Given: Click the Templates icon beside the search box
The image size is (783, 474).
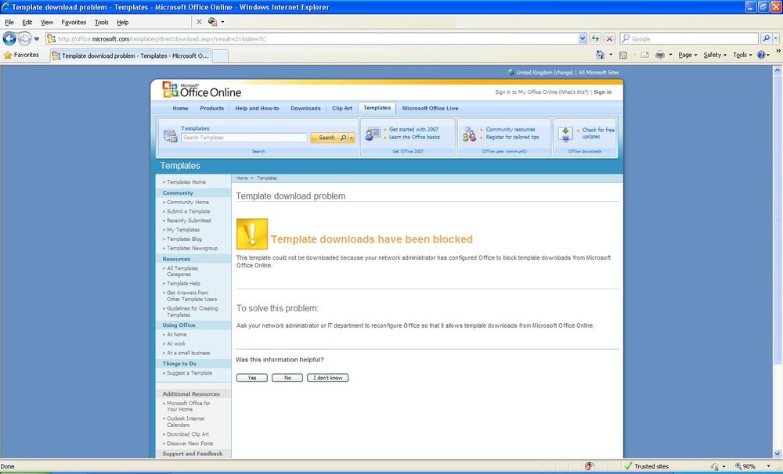Looking at the screenshot, I should (x=170, y=135).
